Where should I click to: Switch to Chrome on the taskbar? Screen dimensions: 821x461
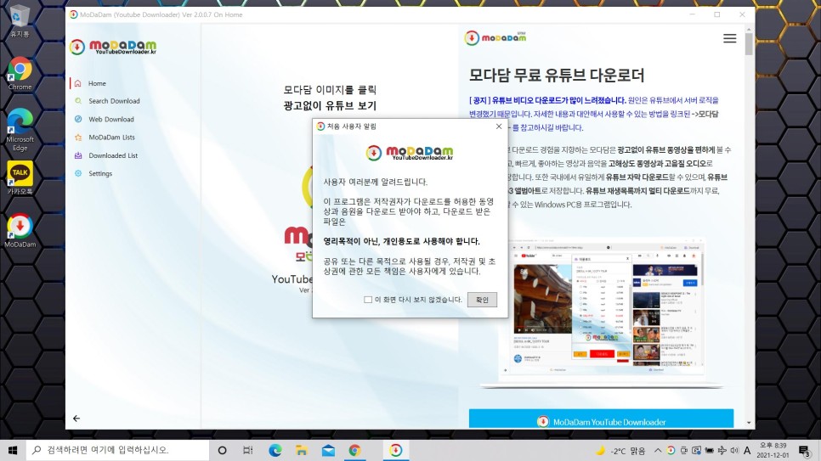[354, 450]
